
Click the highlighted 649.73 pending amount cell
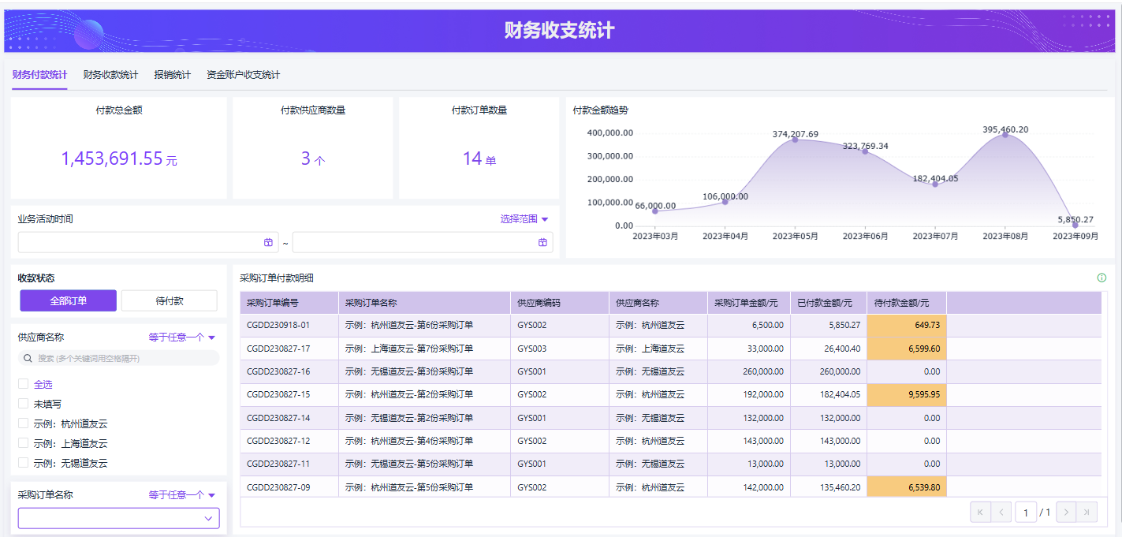[x=907, y=325]
